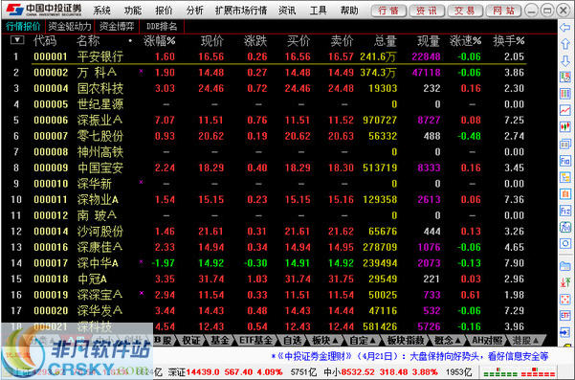Click the multi-window icon in sidebar
Viewport: 575px width, 380px height.
pyautogui.click(x=565, y=144)
